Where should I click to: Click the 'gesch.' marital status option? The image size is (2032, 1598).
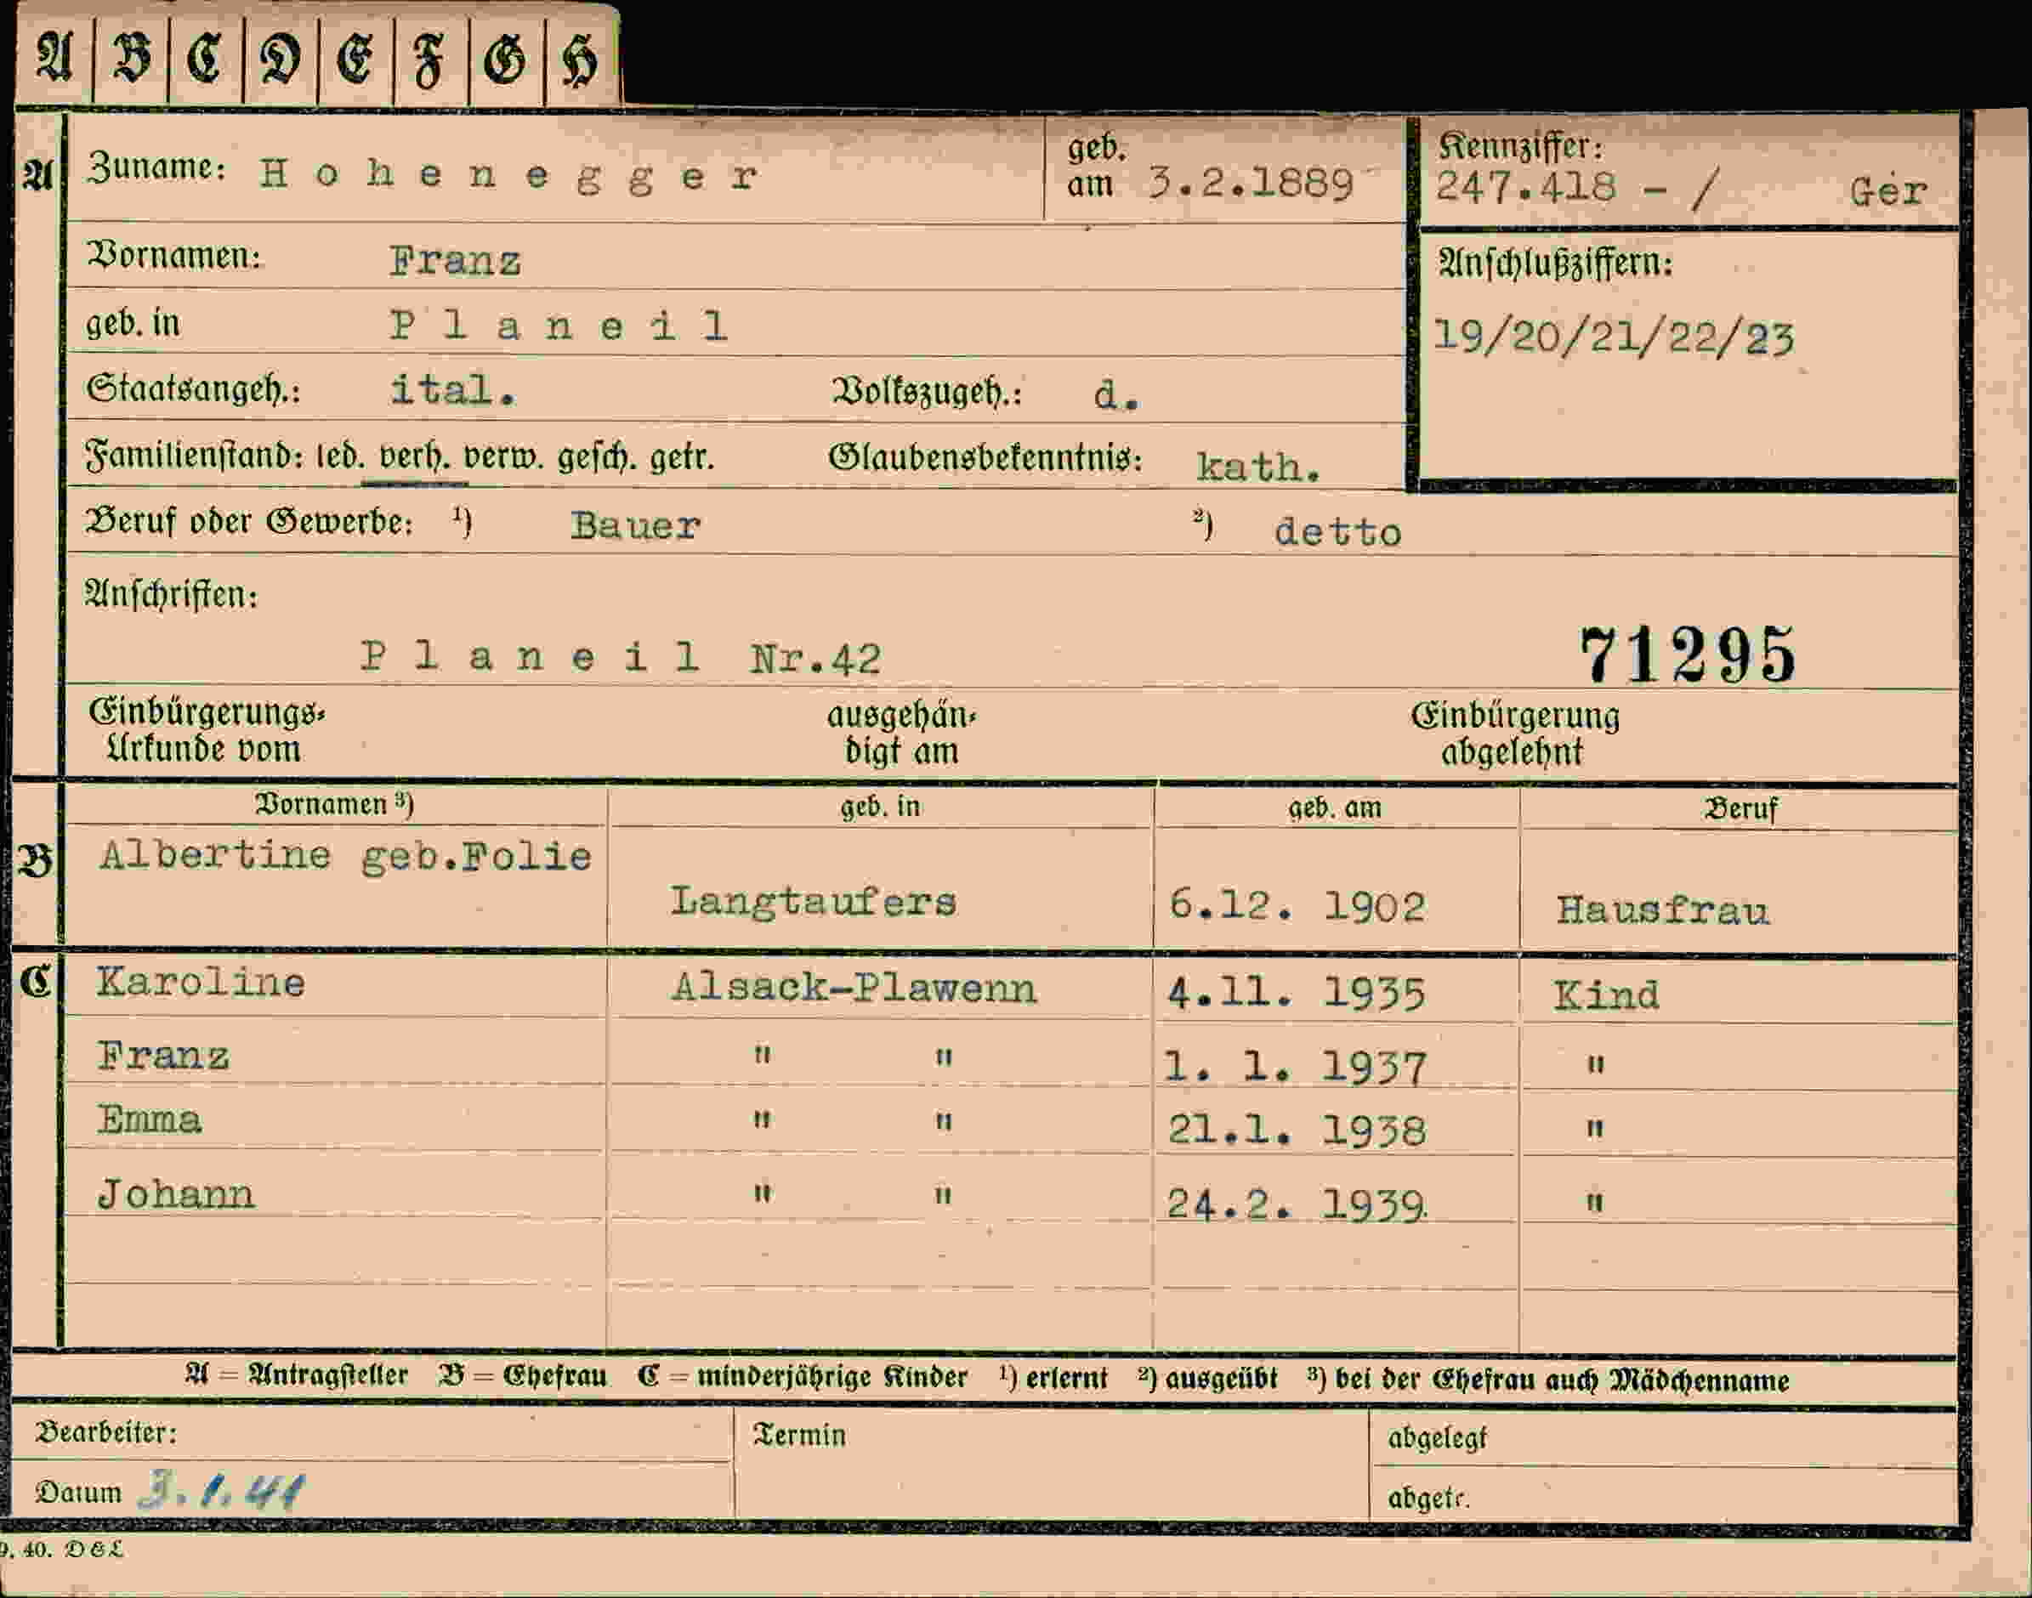coord(596,457)
